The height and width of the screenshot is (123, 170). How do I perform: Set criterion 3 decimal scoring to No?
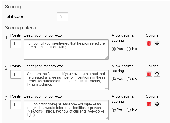(x=128, y=110)
